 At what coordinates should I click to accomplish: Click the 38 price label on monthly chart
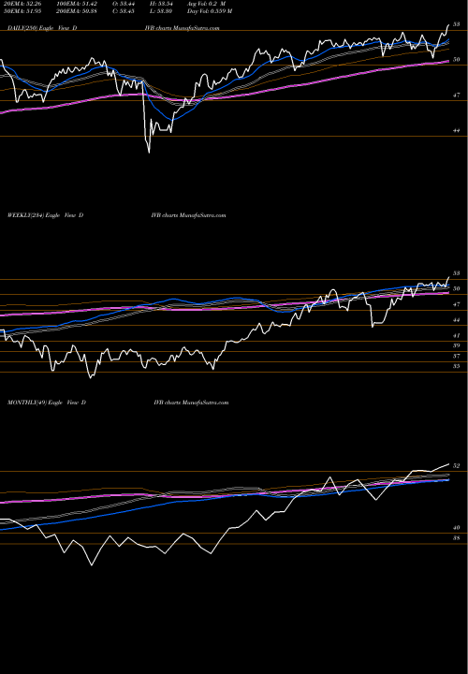tap(457, 538)
